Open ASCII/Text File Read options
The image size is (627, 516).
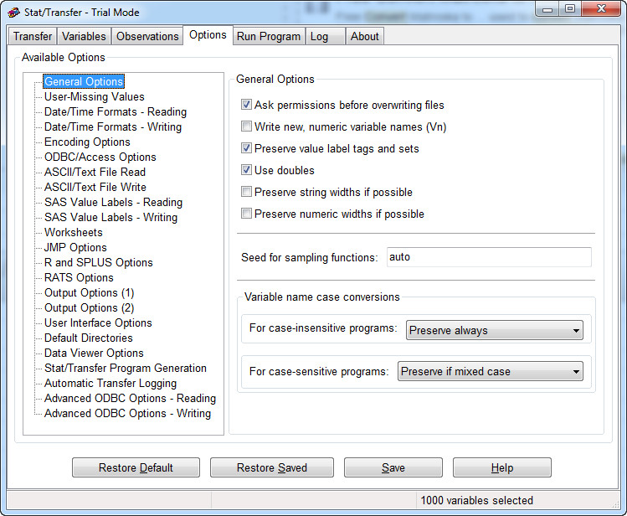(95, 172)
